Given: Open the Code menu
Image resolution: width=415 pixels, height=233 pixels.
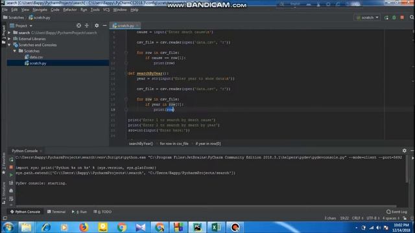Looking at the screenshot, I should [55, 10].
